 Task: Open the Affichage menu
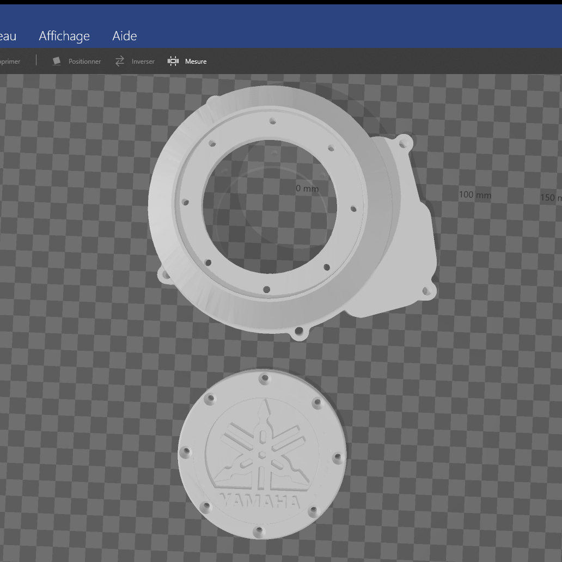pos(64,36)
